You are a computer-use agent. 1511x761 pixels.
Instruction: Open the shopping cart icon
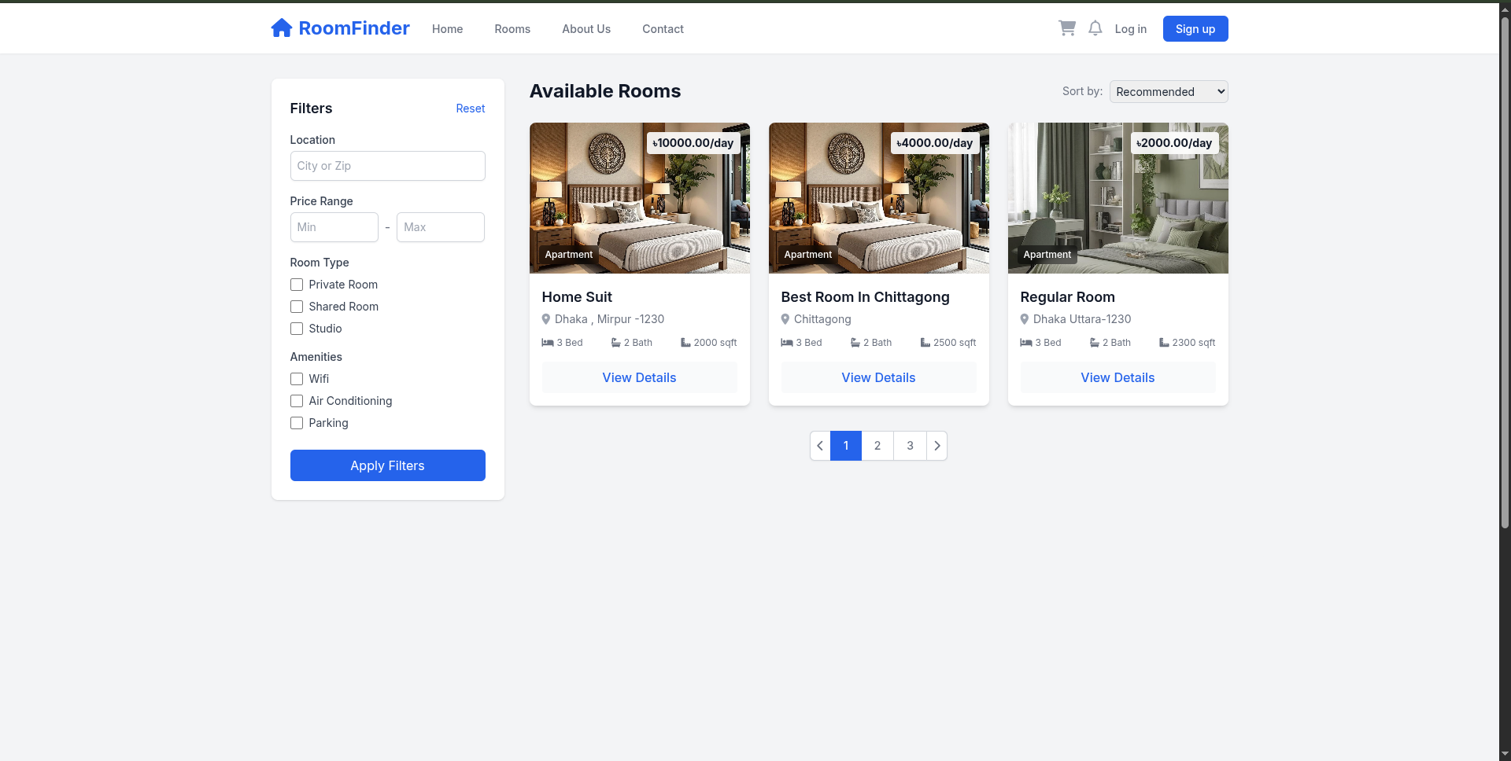[x=1066, y=28]
